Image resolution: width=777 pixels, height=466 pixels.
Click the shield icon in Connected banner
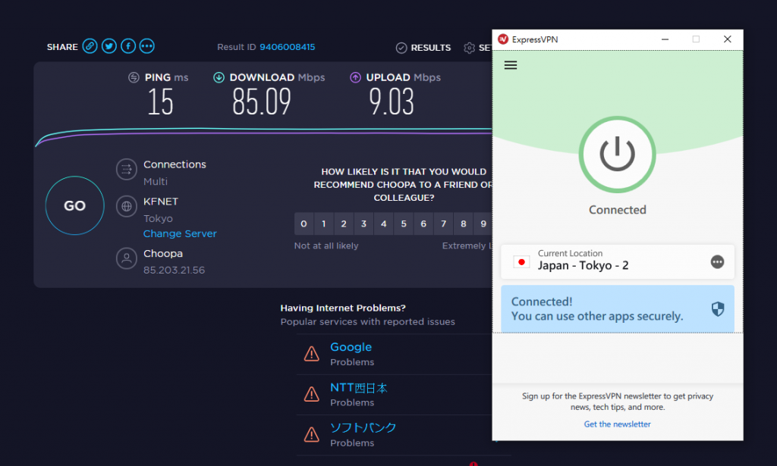pos(718,309)
